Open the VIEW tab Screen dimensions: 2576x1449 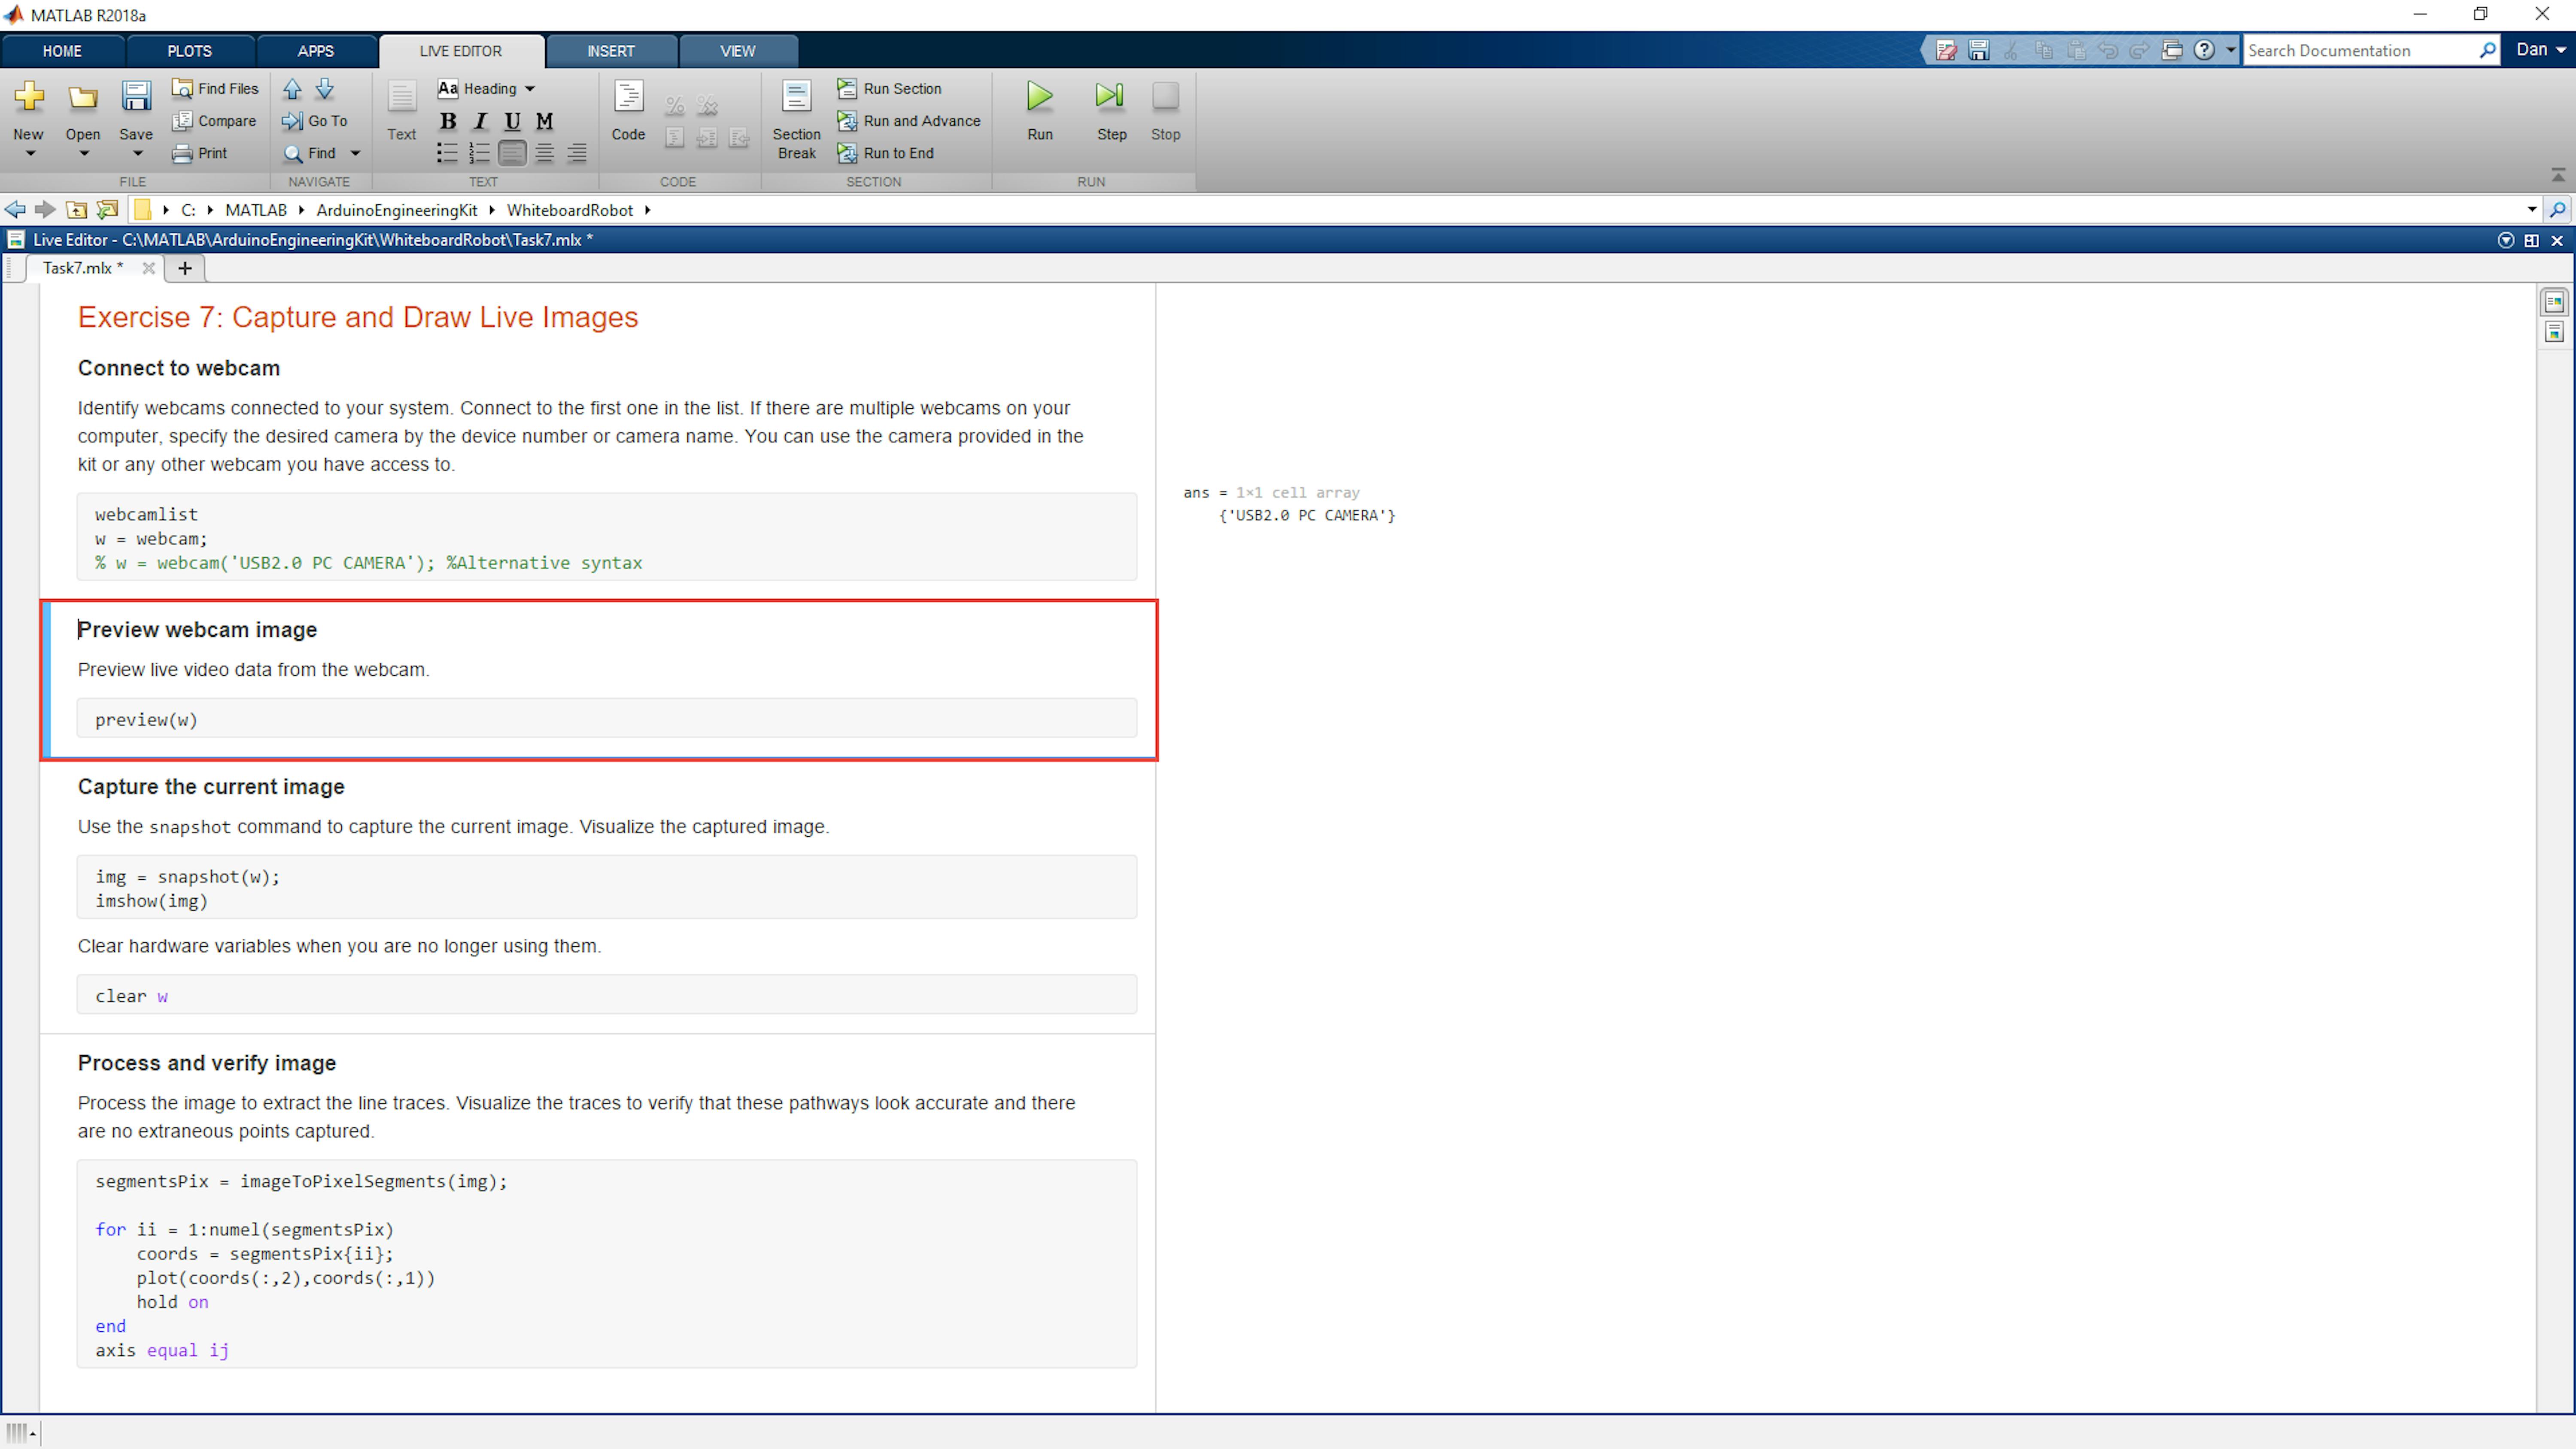click(738, 51)
